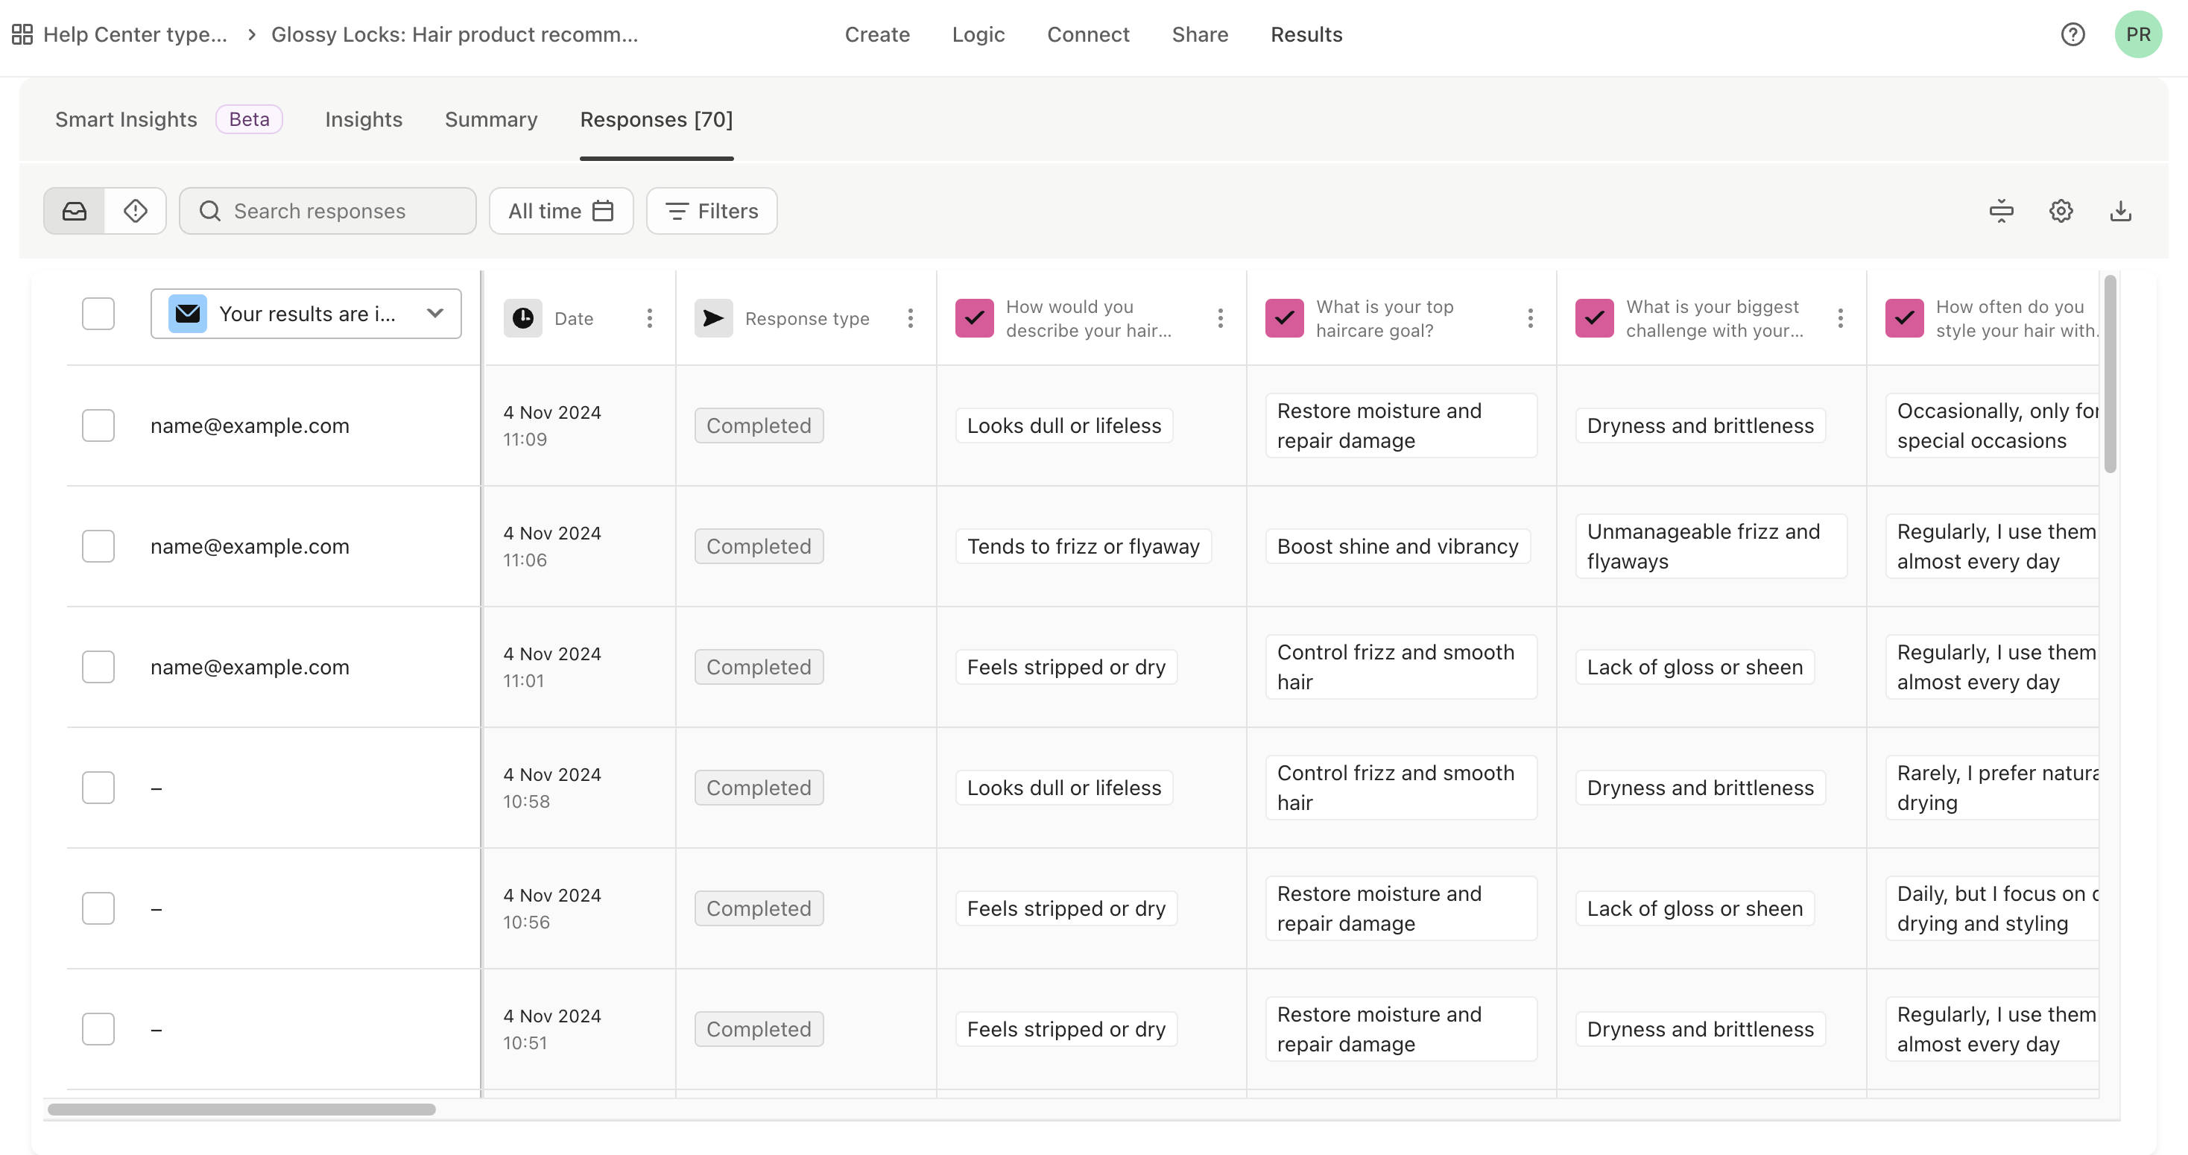Click pink checkmark icon for style your hair question
2188x1155 pixels.
(x=1904, y=317)
